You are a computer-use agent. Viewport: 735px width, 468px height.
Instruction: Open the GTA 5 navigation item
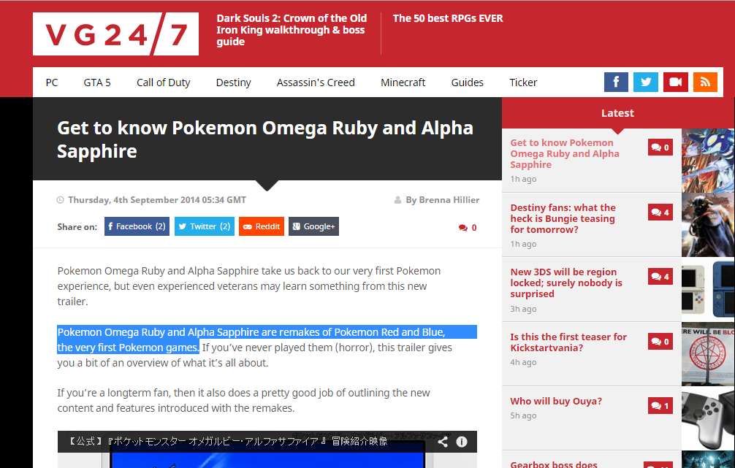(x=97, y=83)
